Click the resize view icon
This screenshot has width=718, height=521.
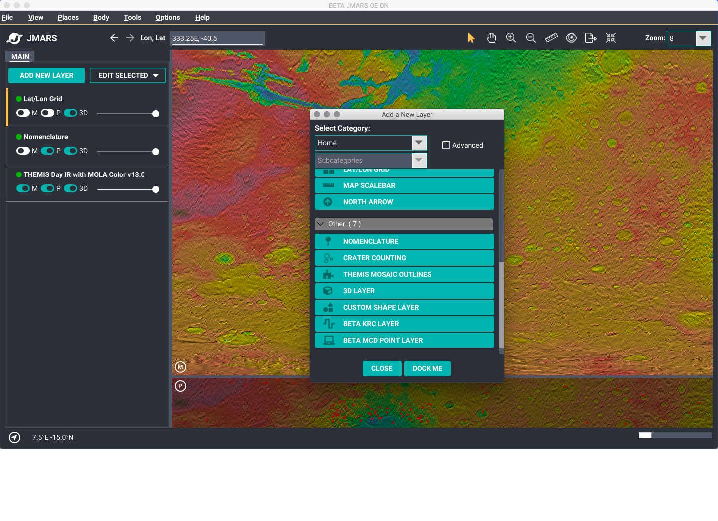[x=611, y=38]
